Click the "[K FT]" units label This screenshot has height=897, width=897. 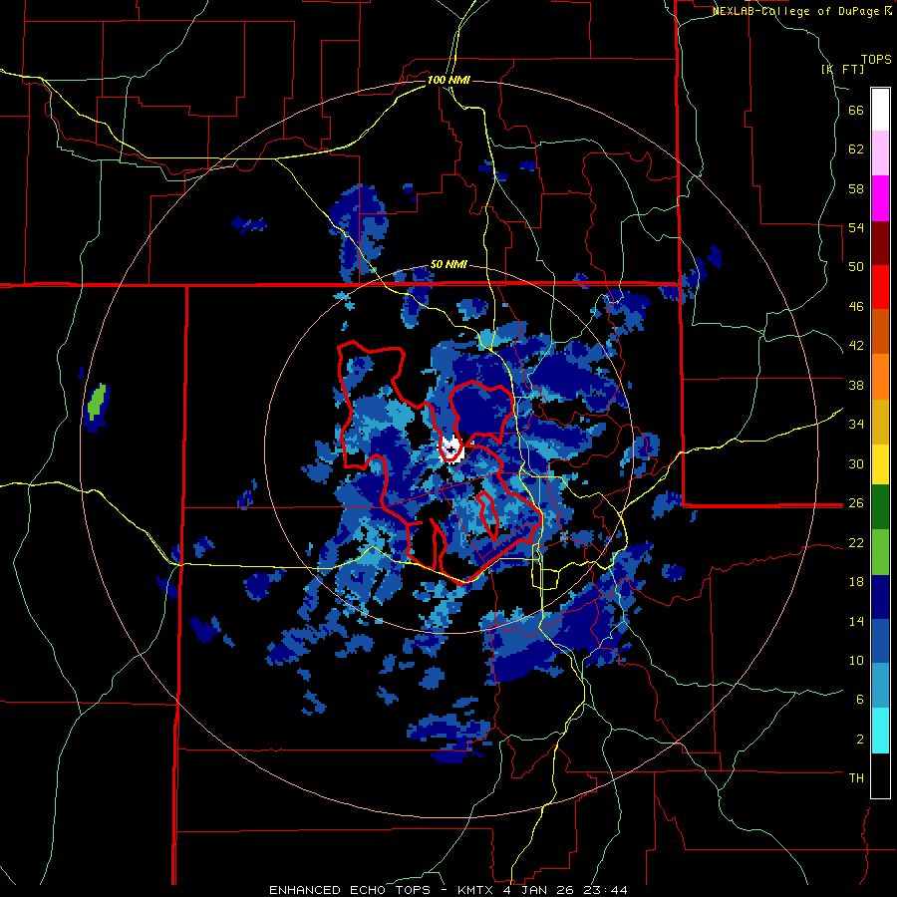click(843, 69)
